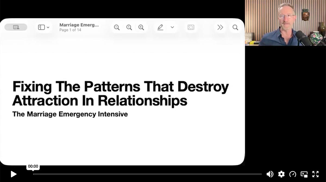The width and height of the screenshot is (326, 182).
Task: Mute the video volume
Action: [270, 174]
